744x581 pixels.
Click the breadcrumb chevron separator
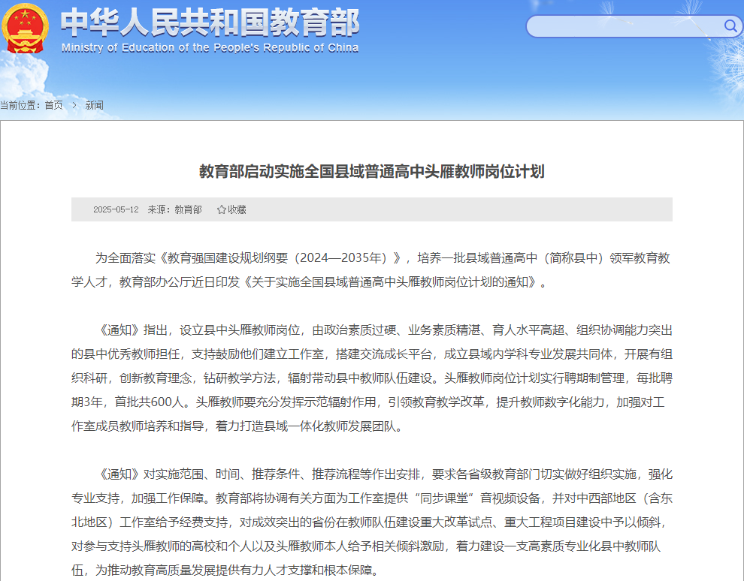(74, 105)
